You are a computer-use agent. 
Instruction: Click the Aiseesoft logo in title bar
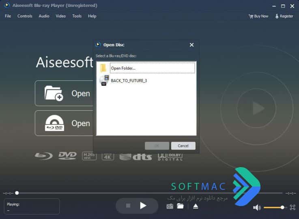(6, 5)
